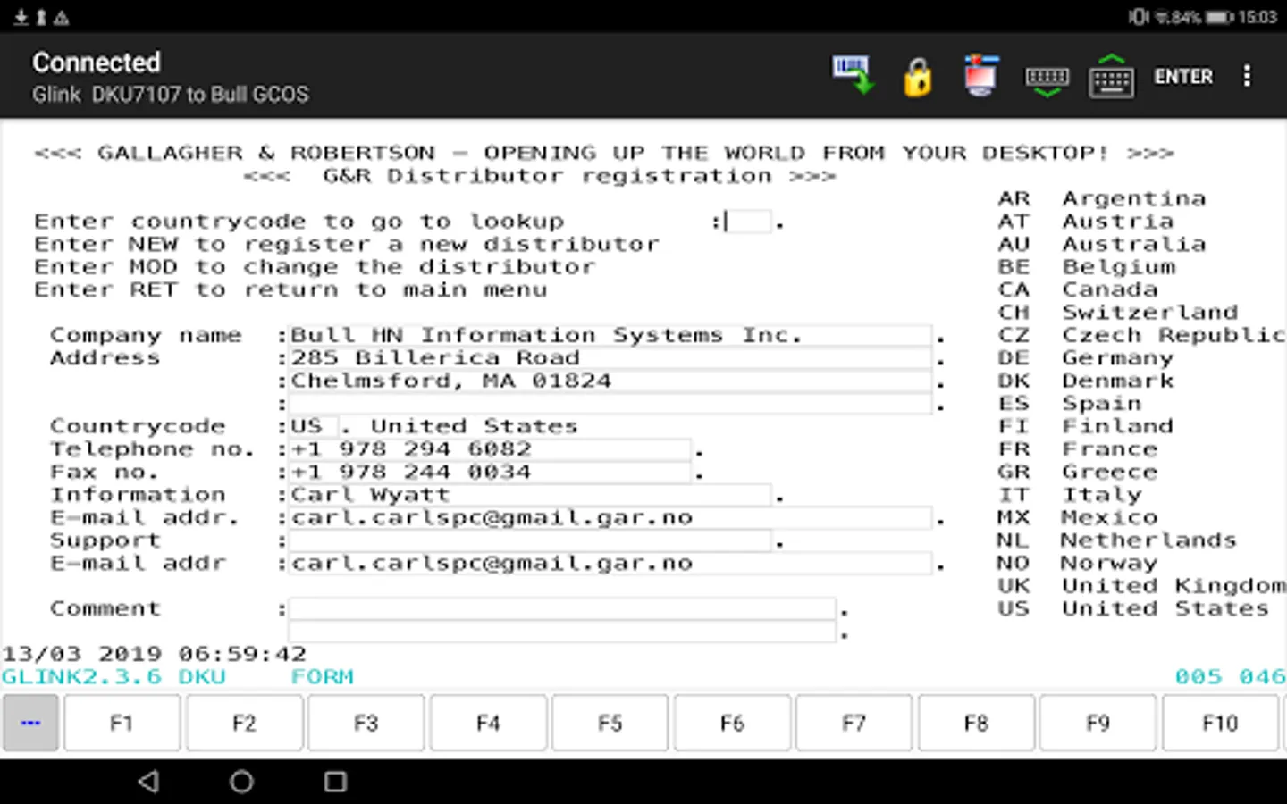
Task: Click the Telephone no. field
Action: pos(490,449)
